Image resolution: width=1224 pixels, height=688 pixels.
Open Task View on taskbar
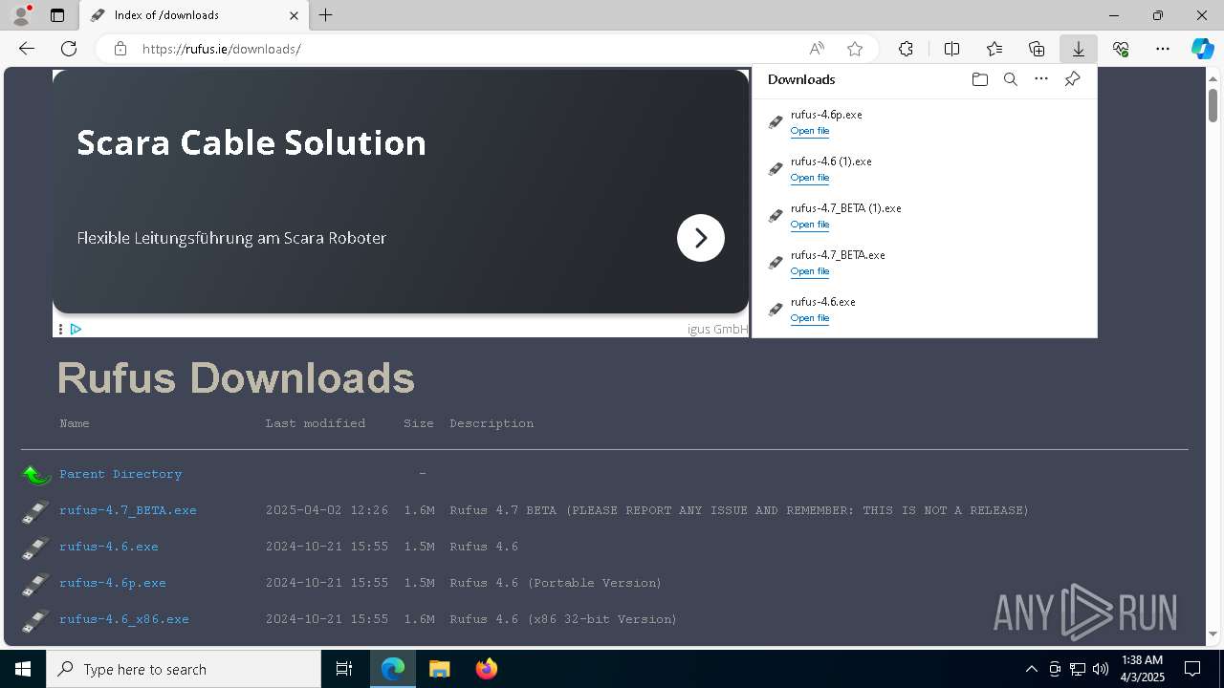coord(344,669)
